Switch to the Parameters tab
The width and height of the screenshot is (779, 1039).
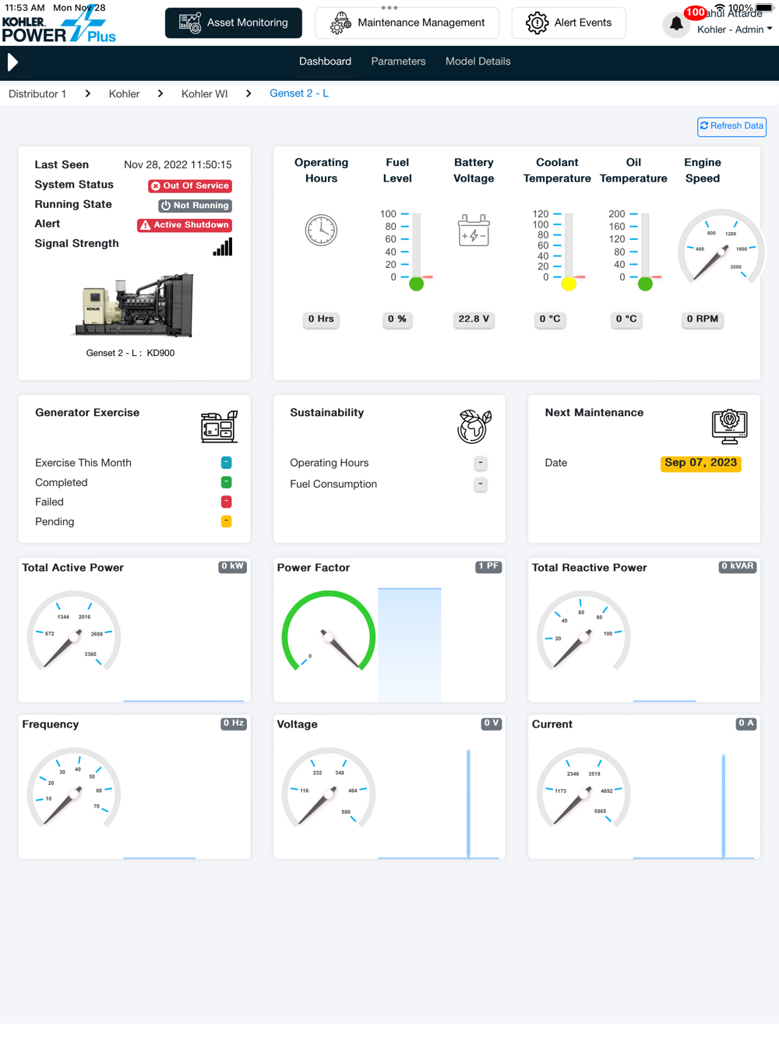pyautogui.click(x=398, y=62)
